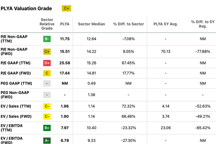This screenshot has width=216, height=144.
Task: Click the 25.56 value for P/E GAAP (TTM)
Action: tap(65, 63)
